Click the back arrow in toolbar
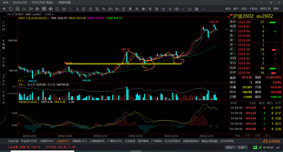This screenshot has height=152, width=283. pyautogui.click(x=4, y=9)
